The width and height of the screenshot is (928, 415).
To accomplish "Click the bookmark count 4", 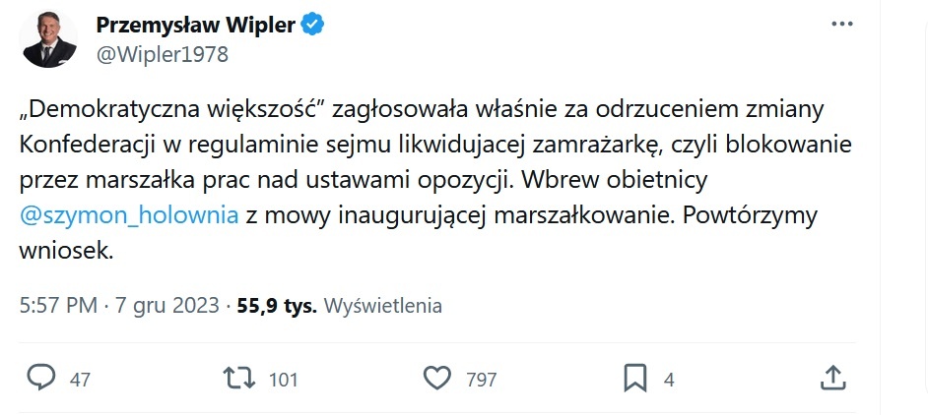I will [669, 380].
